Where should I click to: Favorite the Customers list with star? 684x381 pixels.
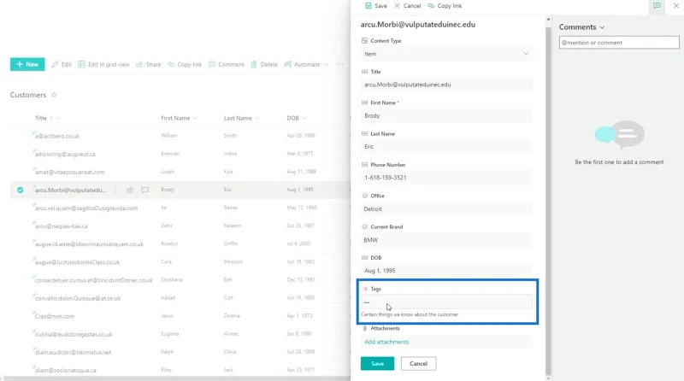click(54, 95)
